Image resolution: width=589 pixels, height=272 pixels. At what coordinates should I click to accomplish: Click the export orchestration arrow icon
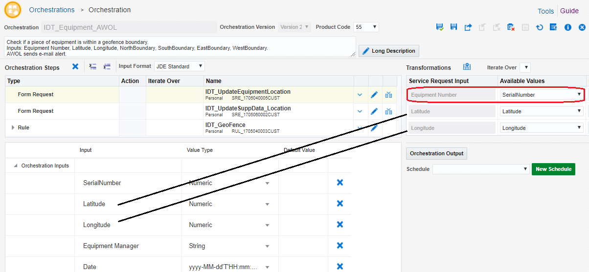pyautogui.click(x=468, y=27)
